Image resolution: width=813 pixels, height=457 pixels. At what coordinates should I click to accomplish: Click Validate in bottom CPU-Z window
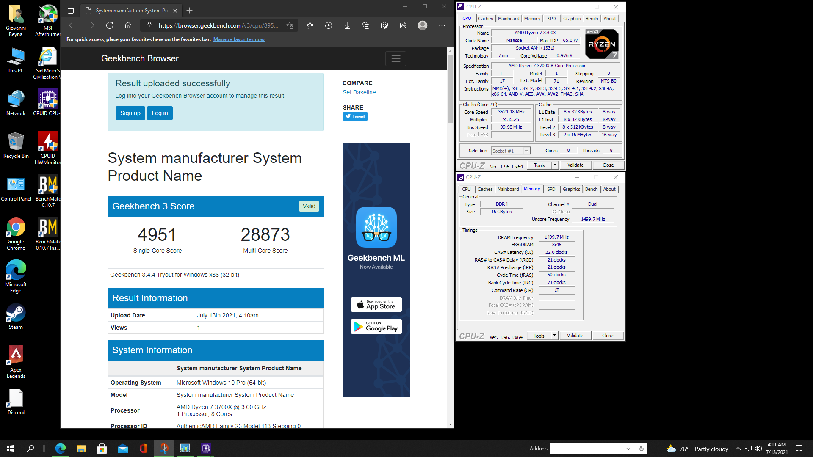click(575, 336)
